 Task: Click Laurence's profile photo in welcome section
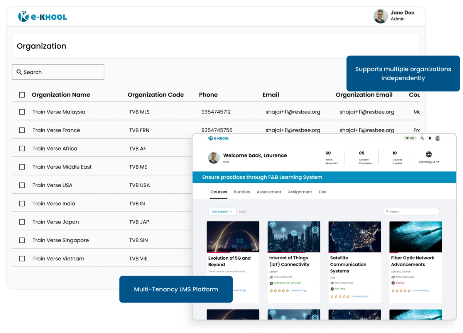[x=214, y=157]
